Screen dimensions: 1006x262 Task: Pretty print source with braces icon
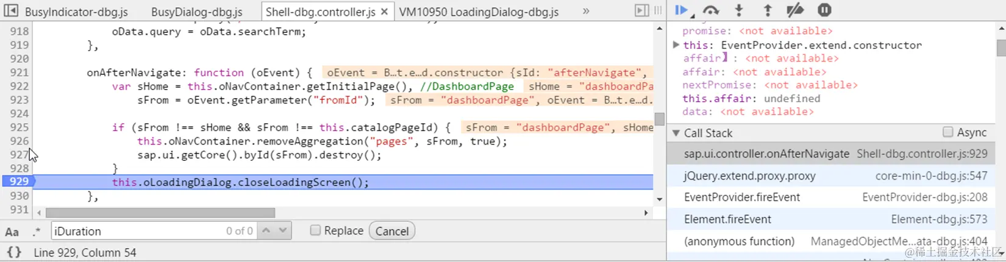(x=14, y=252)
